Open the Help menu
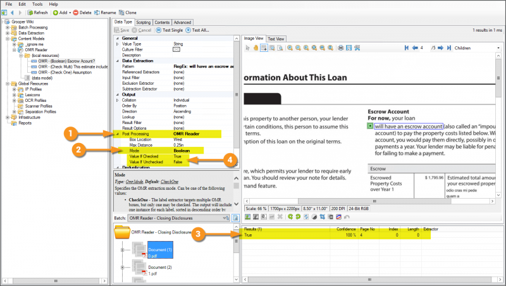The image size is (506, 286). pos(53,4)
